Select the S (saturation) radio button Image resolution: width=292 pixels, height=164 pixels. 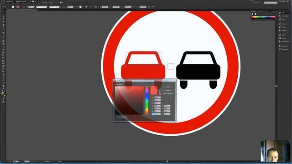(x=151, y=100)
